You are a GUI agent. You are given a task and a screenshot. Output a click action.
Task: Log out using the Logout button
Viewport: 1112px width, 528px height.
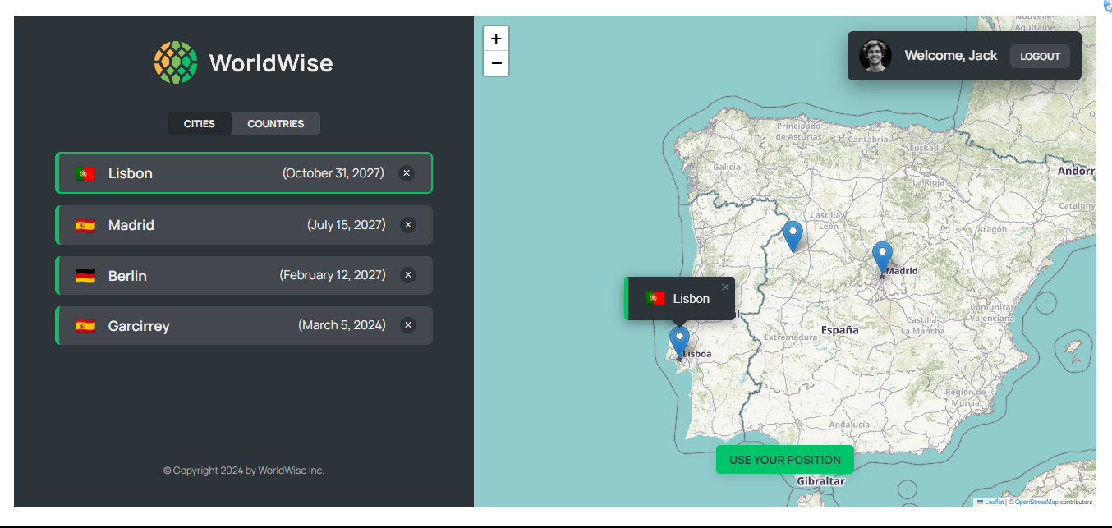[x=1040, y=57]
